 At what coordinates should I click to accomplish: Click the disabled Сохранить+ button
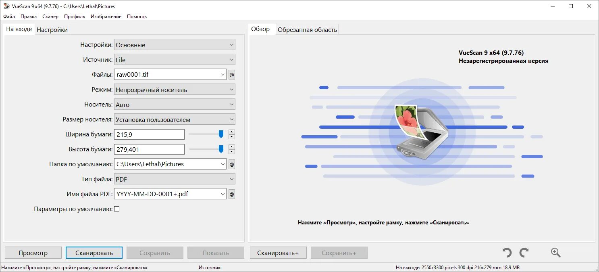pos(339,253)
